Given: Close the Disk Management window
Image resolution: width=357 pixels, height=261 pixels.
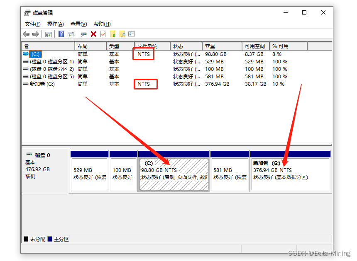Looking at the screenshot, I should pos(323,12).
